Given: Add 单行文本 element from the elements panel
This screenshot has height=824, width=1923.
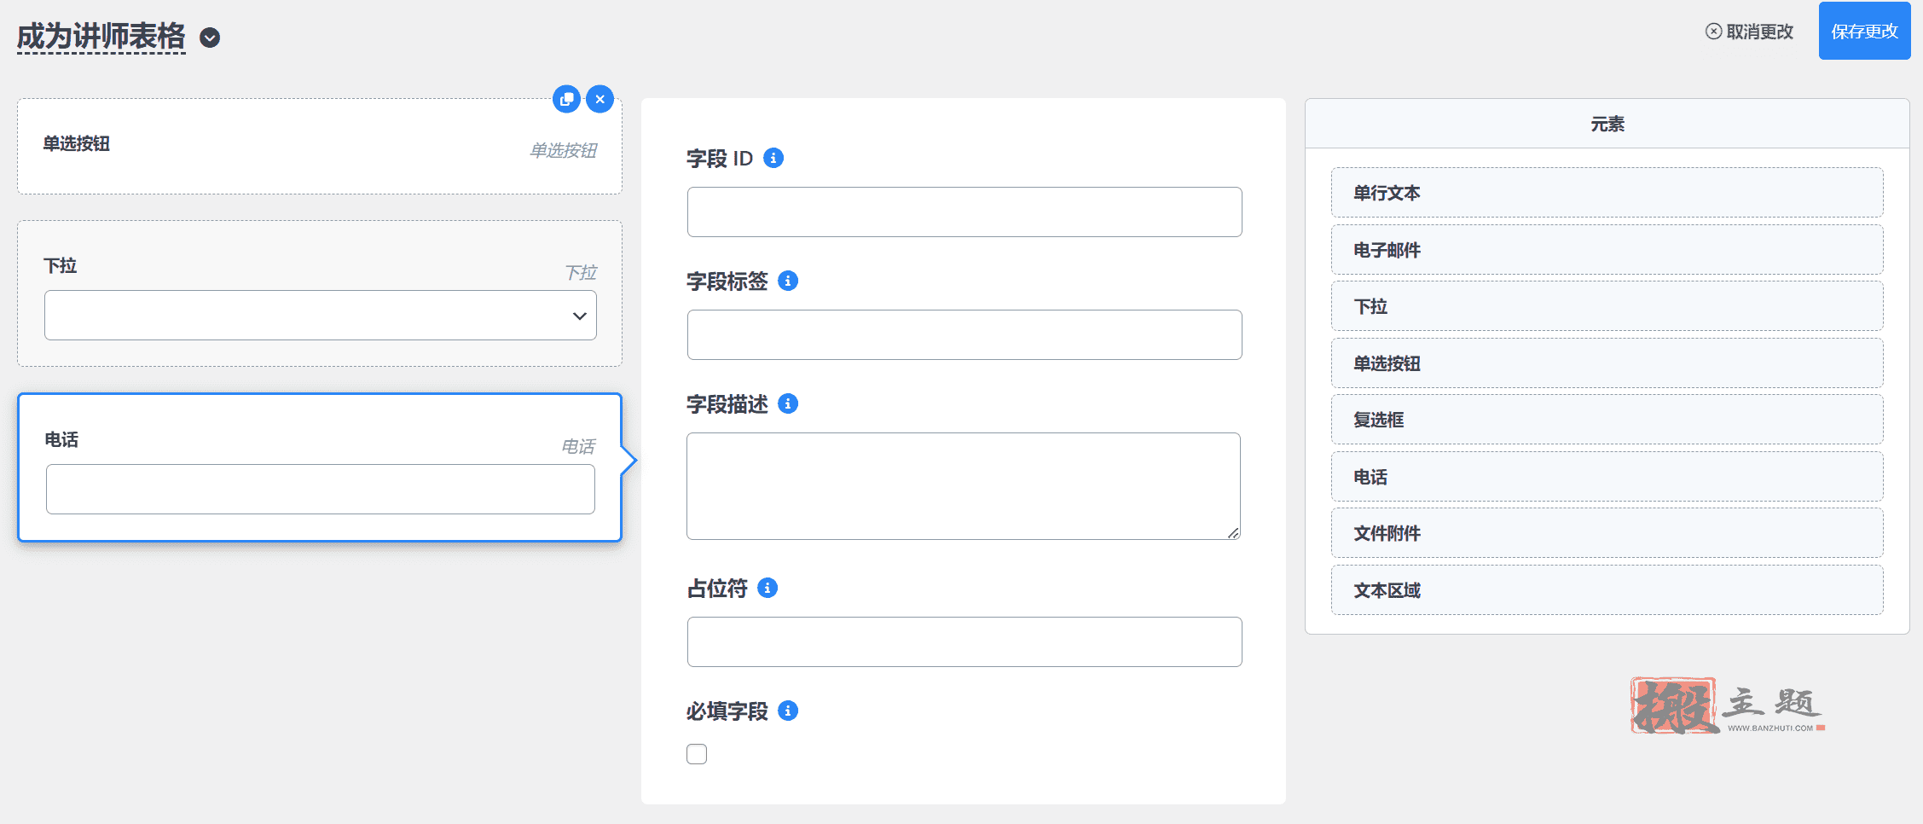Looking at the screenshot, I should (1607, 193).
